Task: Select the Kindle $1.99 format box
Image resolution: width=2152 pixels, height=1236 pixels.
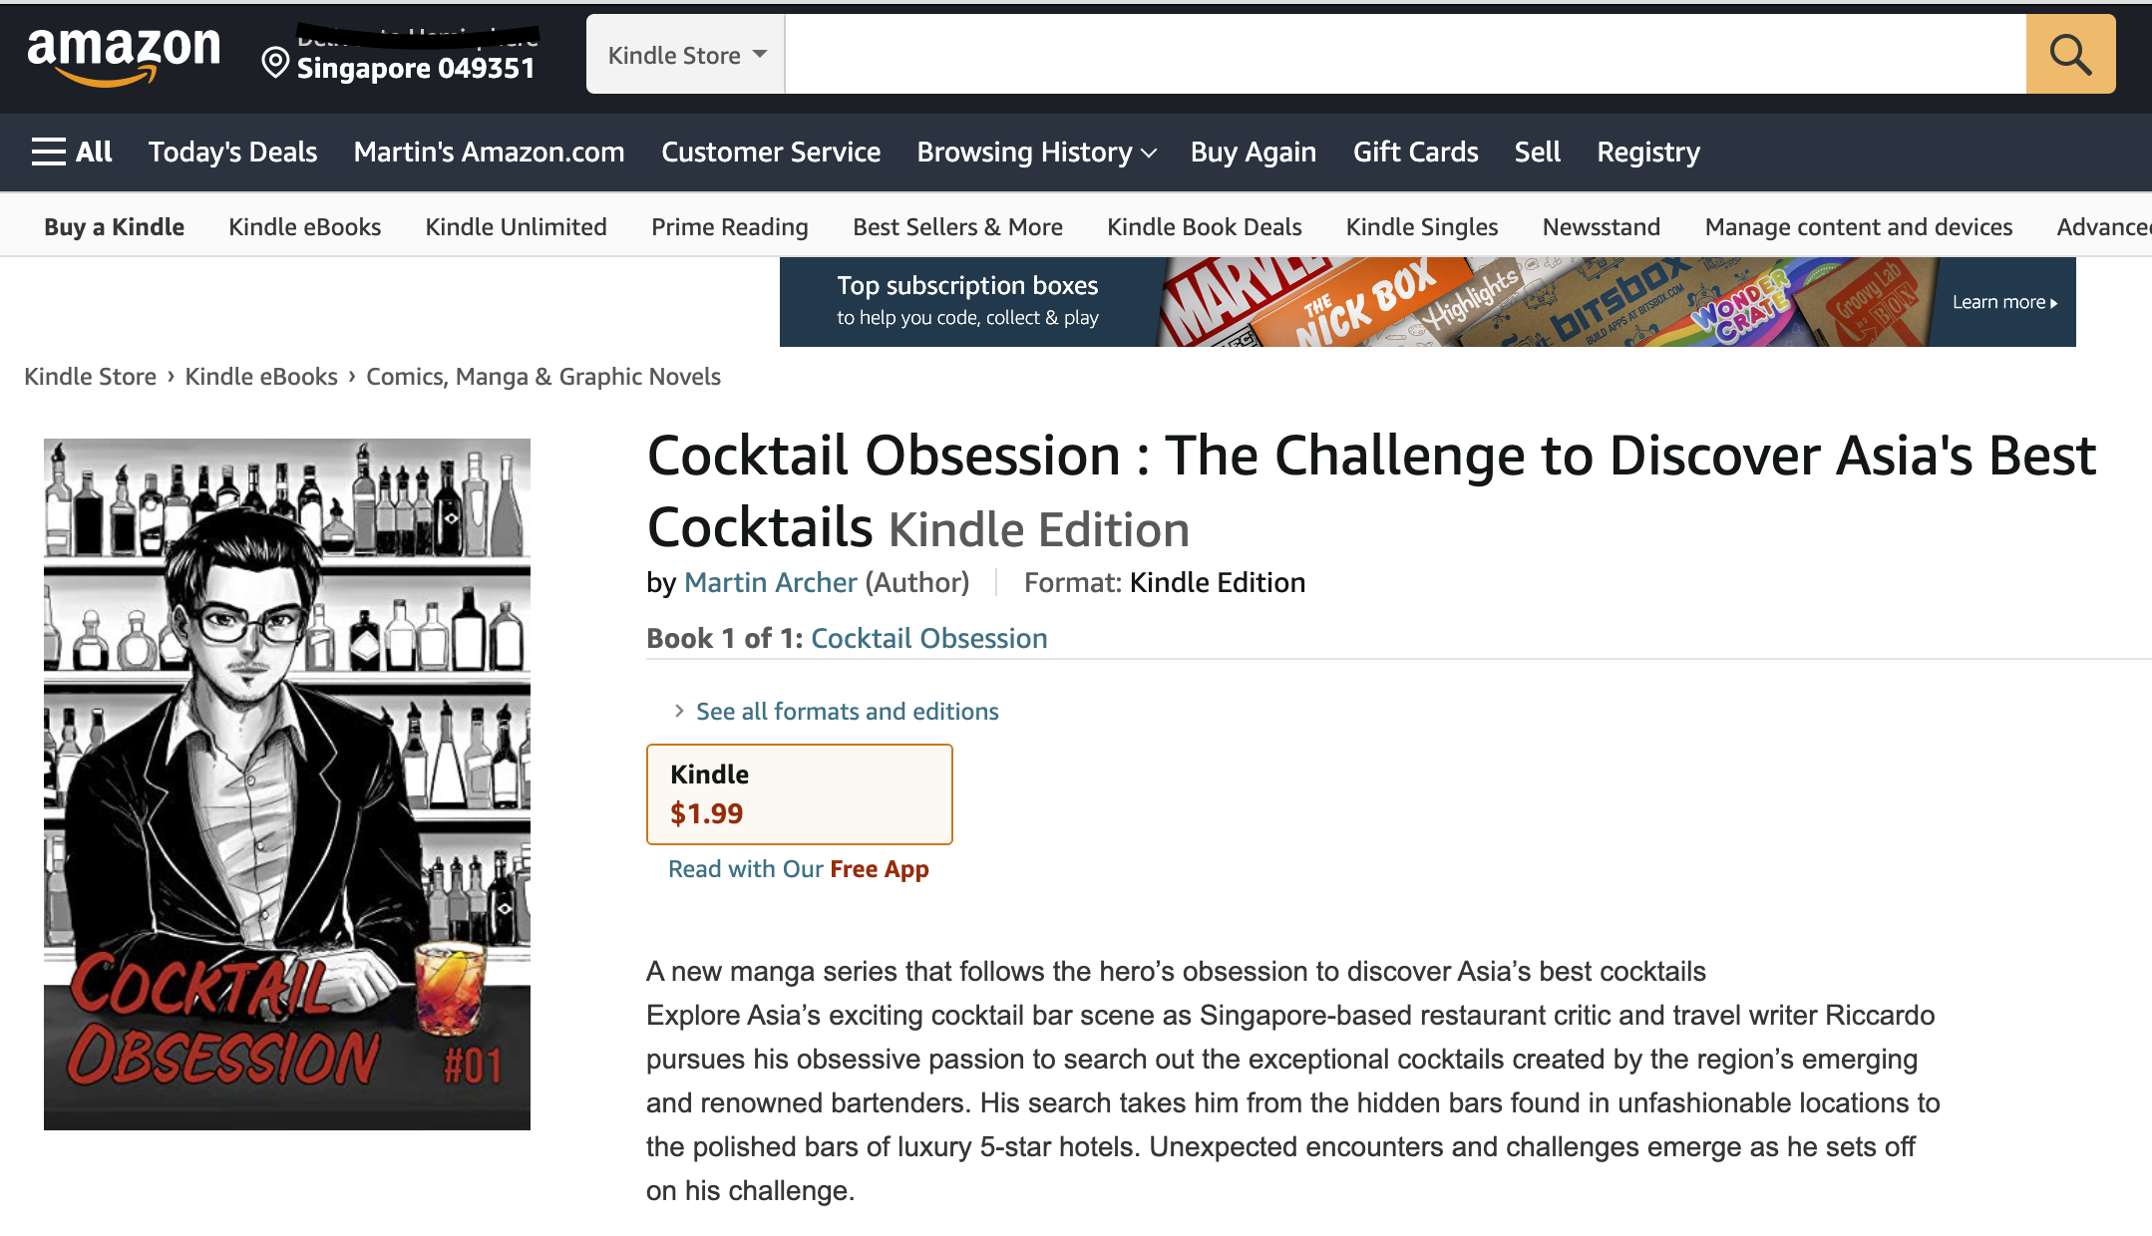Action: 799,793
